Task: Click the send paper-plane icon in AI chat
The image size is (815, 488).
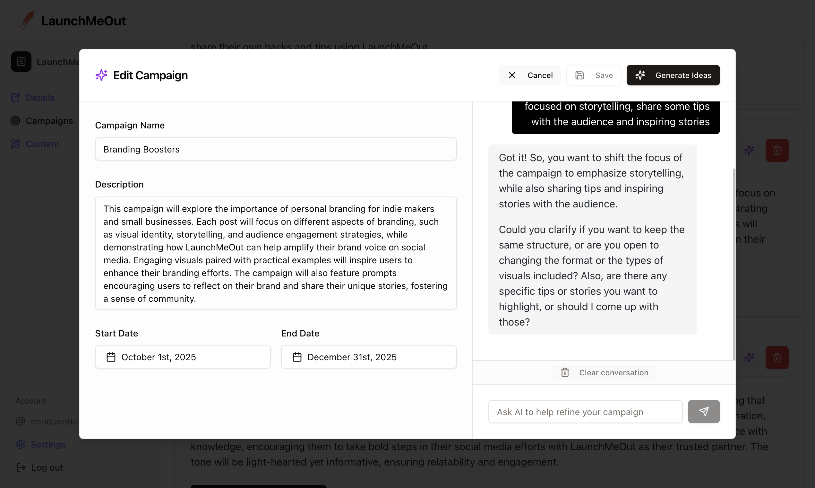Action: (x=704, y=411)
